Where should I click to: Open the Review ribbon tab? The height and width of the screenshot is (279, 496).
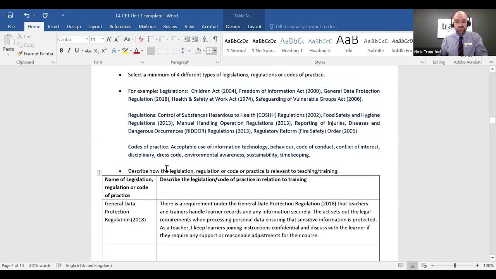170,26
